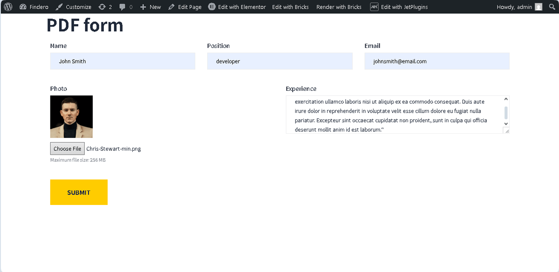The width and height of the screenshot is (559, 272).
Task: Click the Name field containing John Smith
Action: pyautogui.click(x=123, y=61)
